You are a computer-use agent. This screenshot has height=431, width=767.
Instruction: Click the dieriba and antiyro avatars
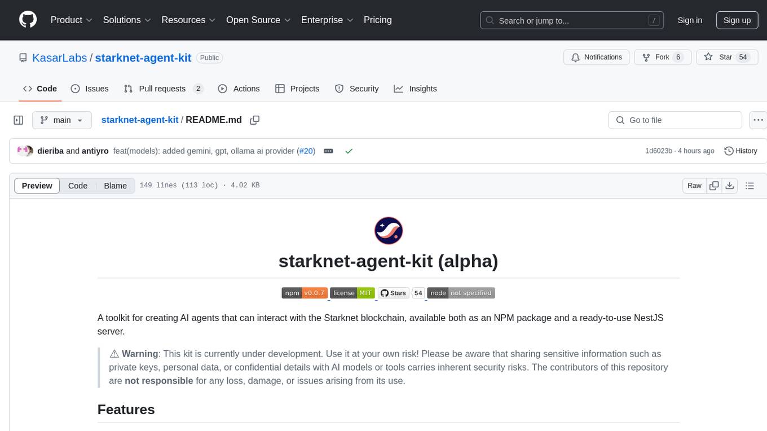click(25, 151)
